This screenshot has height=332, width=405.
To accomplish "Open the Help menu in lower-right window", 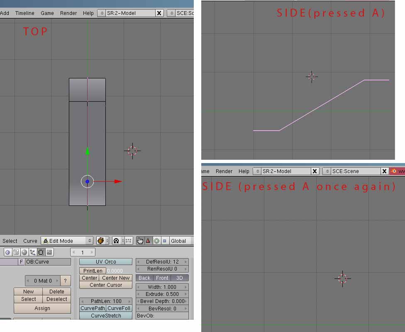I will pos(244,171).
